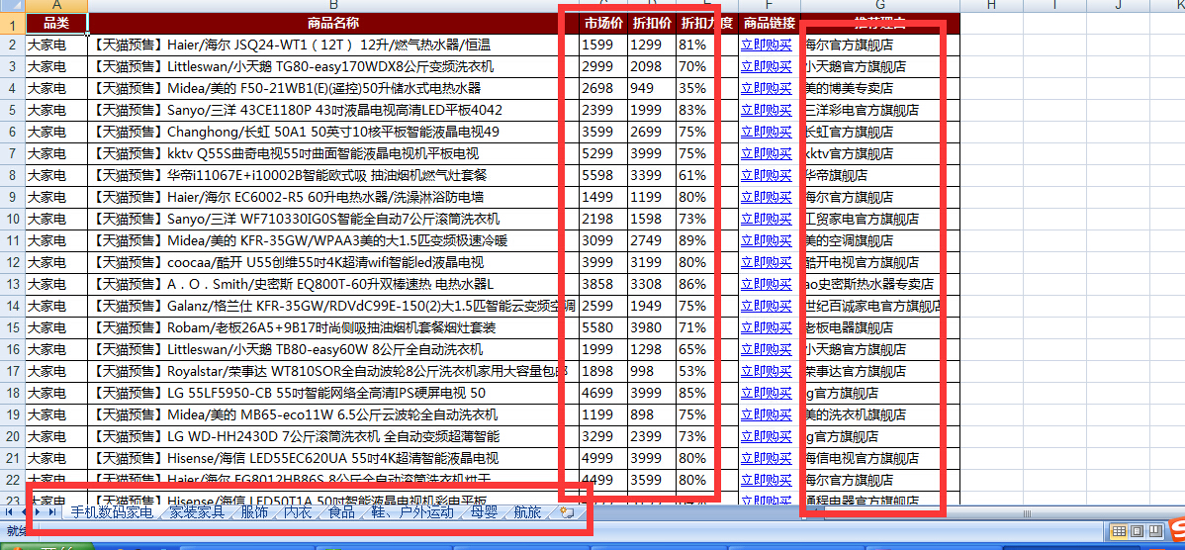Image resolution: width=1185 pixels, height=550 pixels.
Task: Click the previous sheet navigation arrow
Action: (x=23, y=512)
